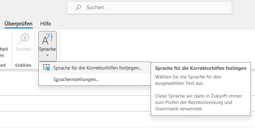Click the proofing language checkmark globe icon

(46, 68)
